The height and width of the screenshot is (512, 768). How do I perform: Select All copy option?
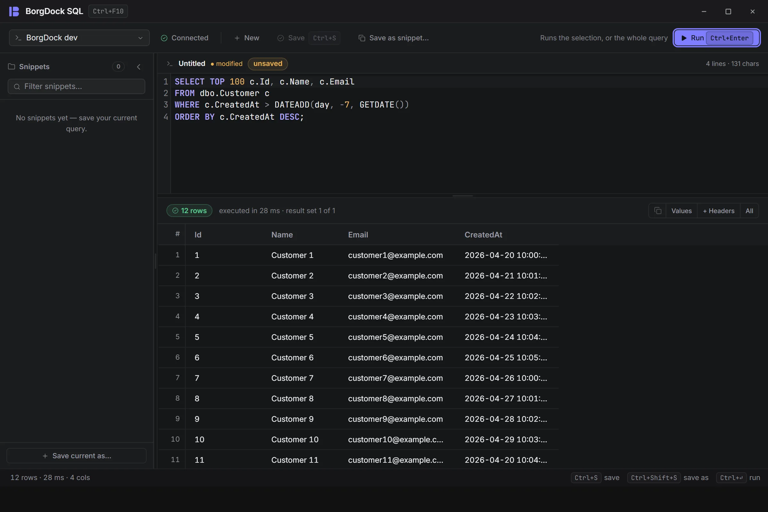[x=749, y=211]
